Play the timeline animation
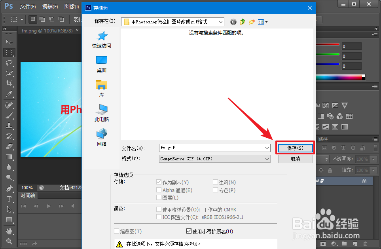This screenshot has height=249, width=381. (x=49, y=206)
